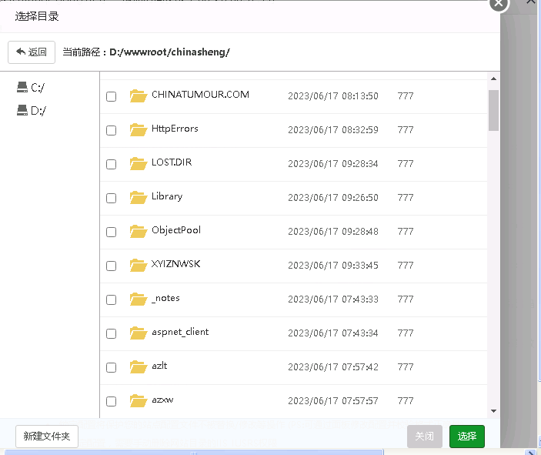Image resolution: width=541 pixels, height=455 pixels.
Task: Check the LOST.DIR checkbox
Action: [111, 164]
